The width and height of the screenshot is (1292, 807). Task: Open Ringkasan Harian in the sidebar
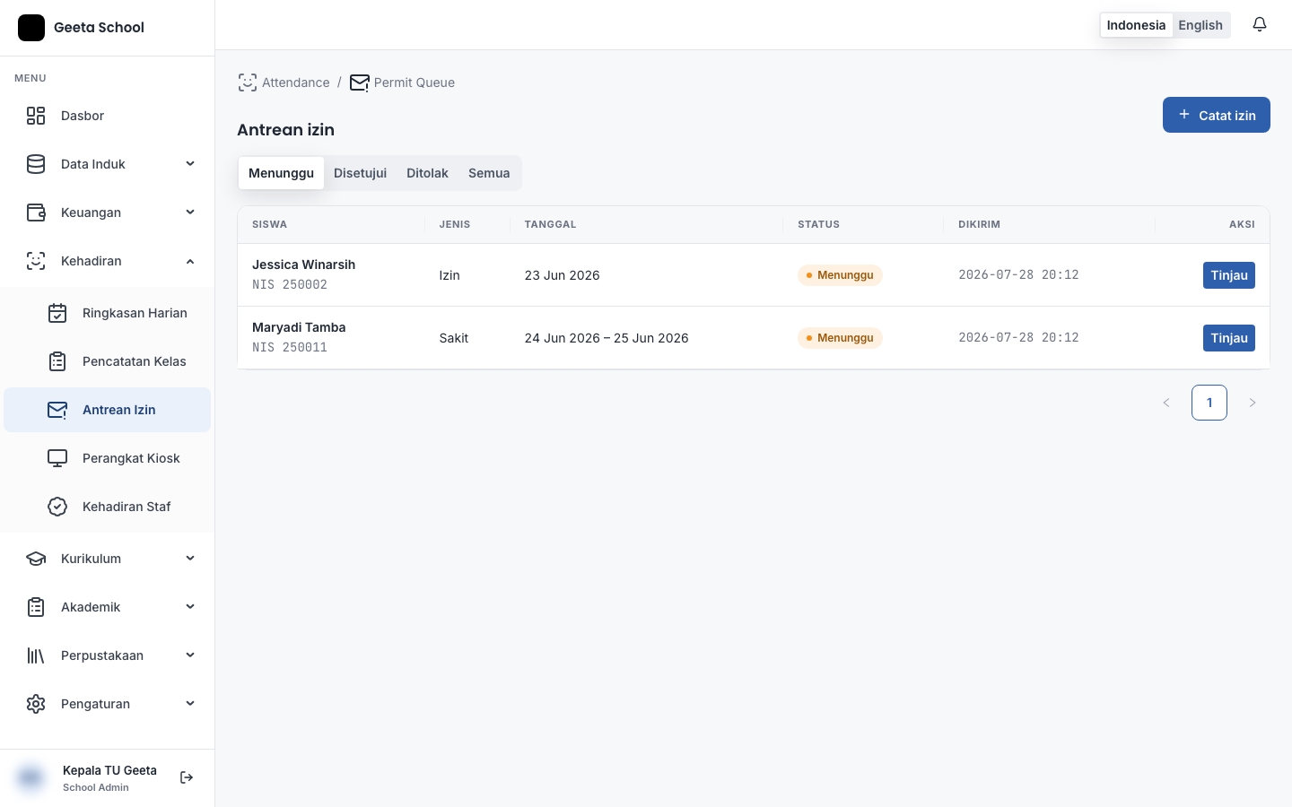point(108,313)
